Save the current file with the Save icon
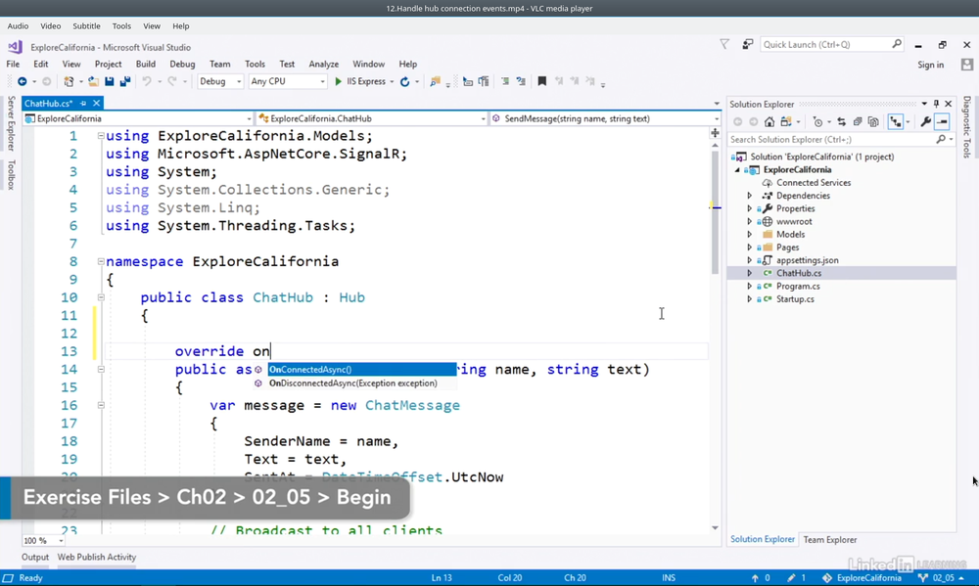Image resolution: width=979 pixels, height=586 pixels. [x=110, y=82]
